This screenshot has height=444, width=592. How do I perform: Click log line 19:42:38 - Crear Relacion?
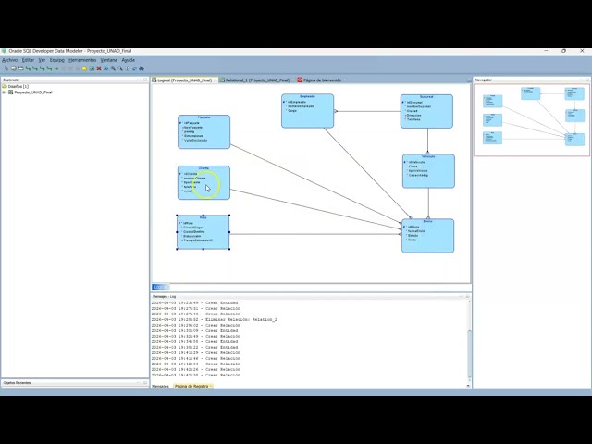point(196,375)
